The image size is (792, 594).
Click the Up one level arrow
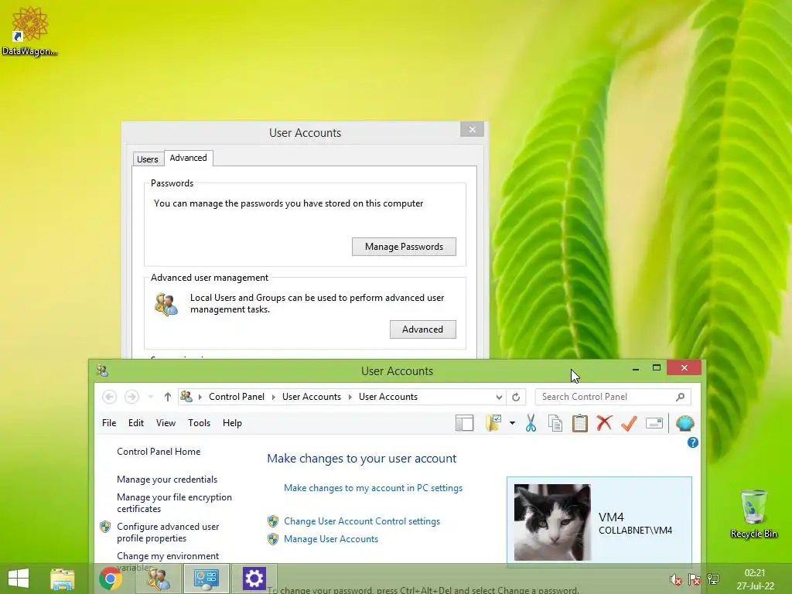tap(167, 397)
